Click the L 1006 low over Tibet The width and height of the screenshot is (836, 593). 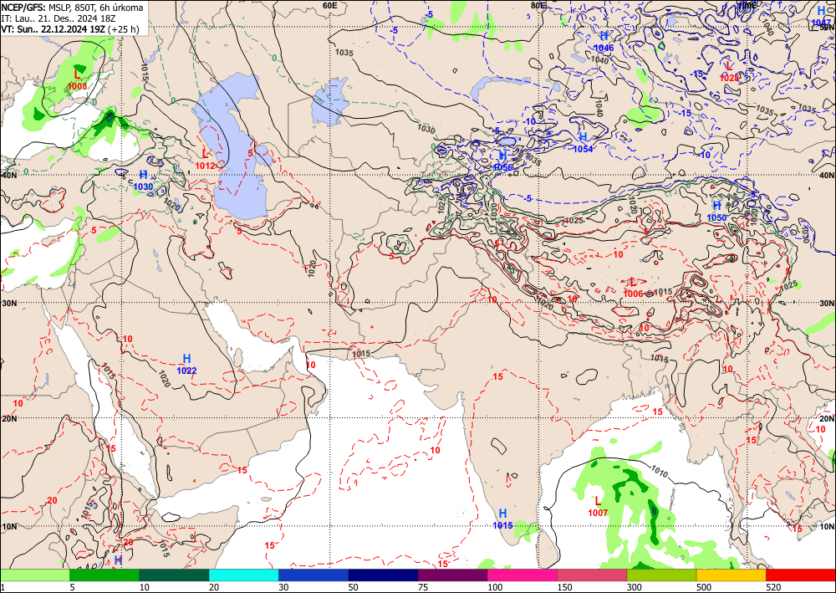pos(633,288)
